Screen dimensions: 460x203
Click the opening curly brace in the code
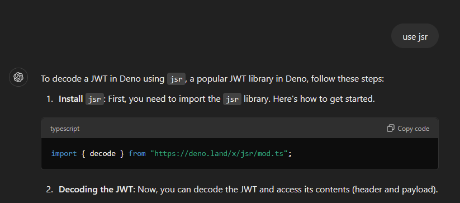(x=83, y=154)
